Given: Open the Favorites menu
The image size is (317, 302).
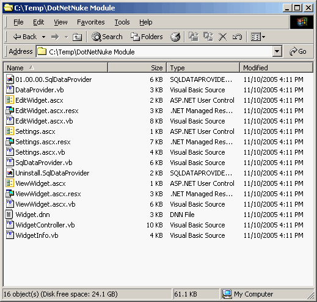Looking at the screenshot, I should pos(91,22).
